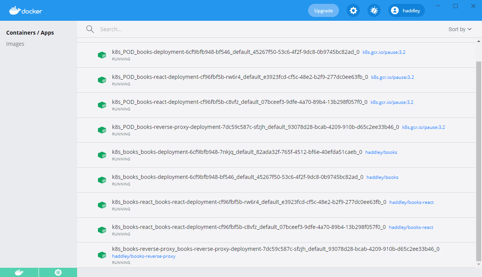Expand the Sort by dropdown

pyautogui.click(x=460, y=29)
